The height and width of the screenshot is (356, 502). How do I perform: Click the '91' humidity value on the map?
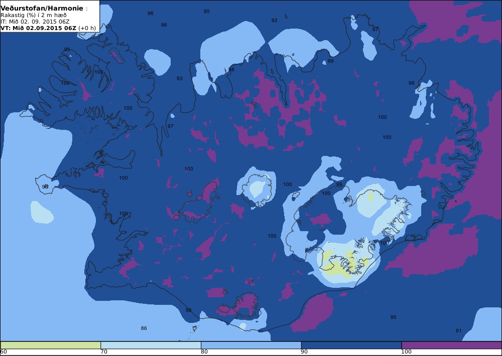458,331
